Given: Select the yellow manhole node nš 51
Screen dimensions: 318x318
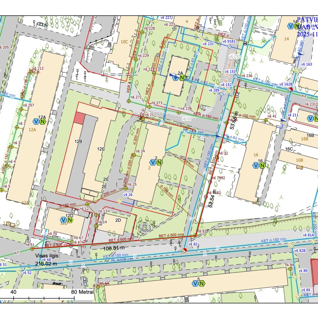Looking at the screenshot, I should click(32, 248).
